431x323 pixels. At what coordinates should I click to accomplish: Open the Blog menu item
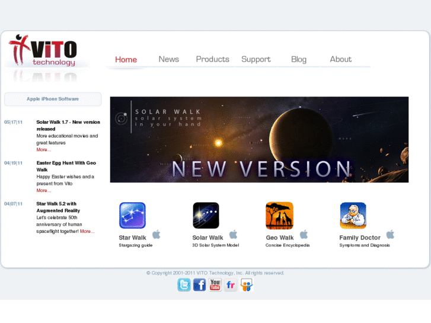[x=299, y=59]
